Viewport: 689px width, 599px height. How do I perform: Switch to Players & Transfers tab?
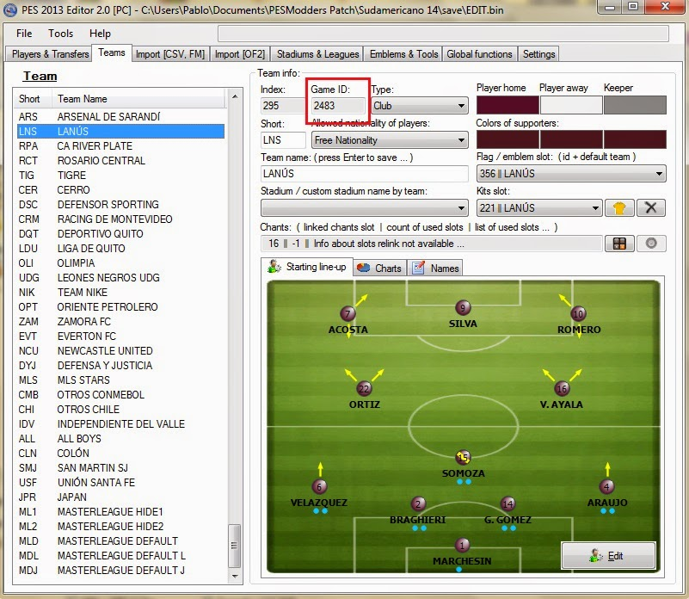50,54
